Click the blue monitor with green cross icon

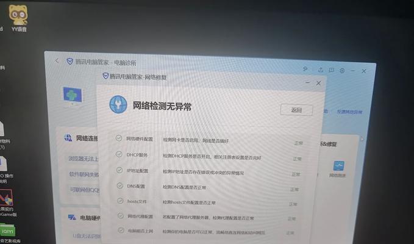point(73,96)
